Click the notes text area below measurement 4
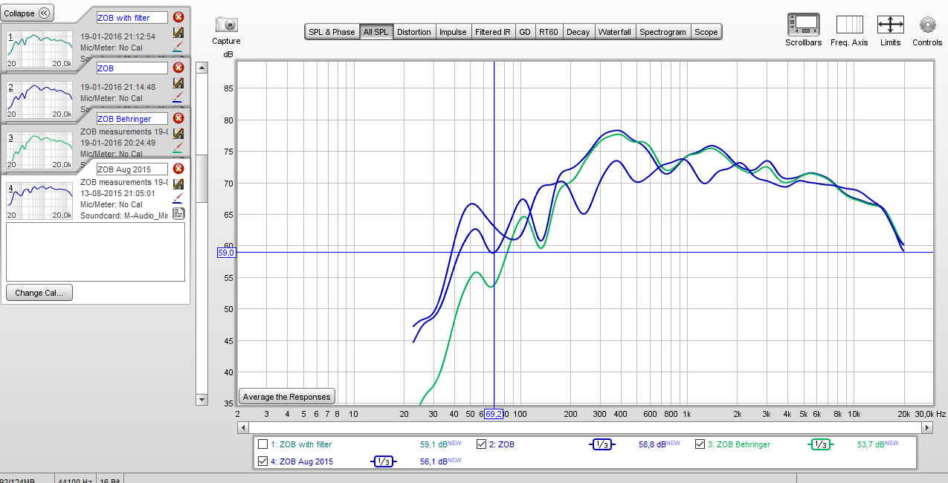 click(x=95, y=252)
